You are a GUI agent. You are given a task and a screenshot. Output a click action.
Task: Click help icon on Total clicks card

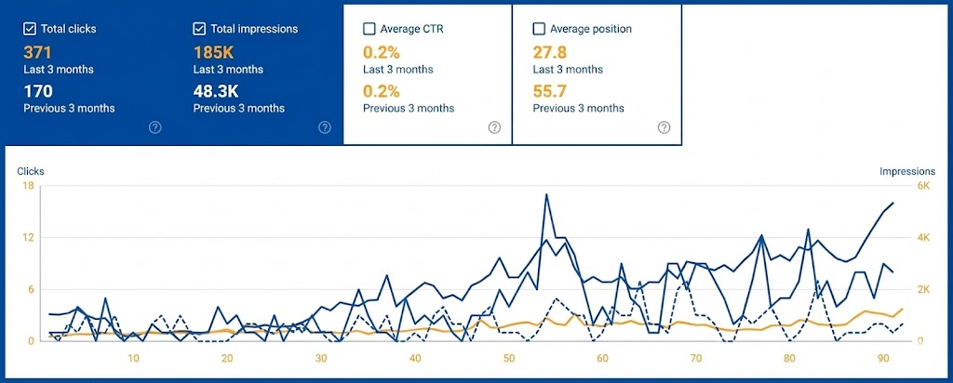155,127
